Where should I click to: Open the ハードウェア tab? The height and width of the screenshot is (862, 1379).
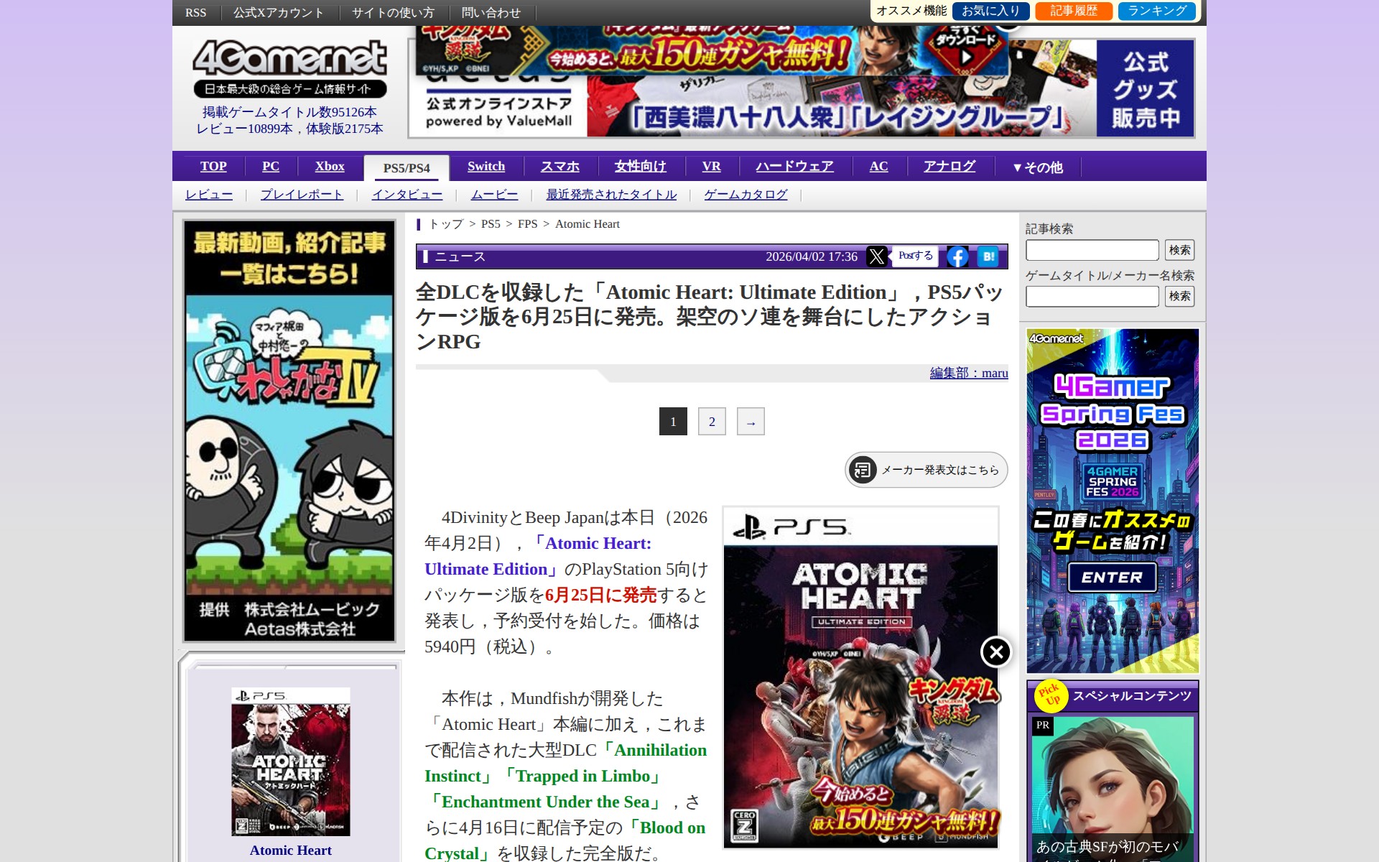tap(795, 166)
